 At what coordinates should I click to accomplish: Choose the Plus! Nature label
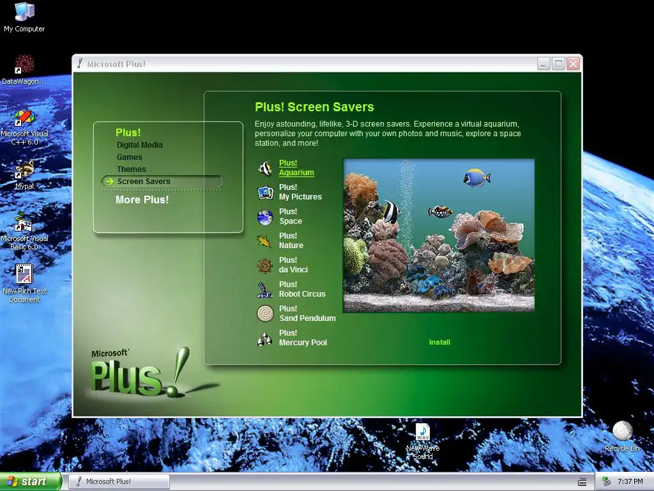pyautogui.click(x=291, y=240)
